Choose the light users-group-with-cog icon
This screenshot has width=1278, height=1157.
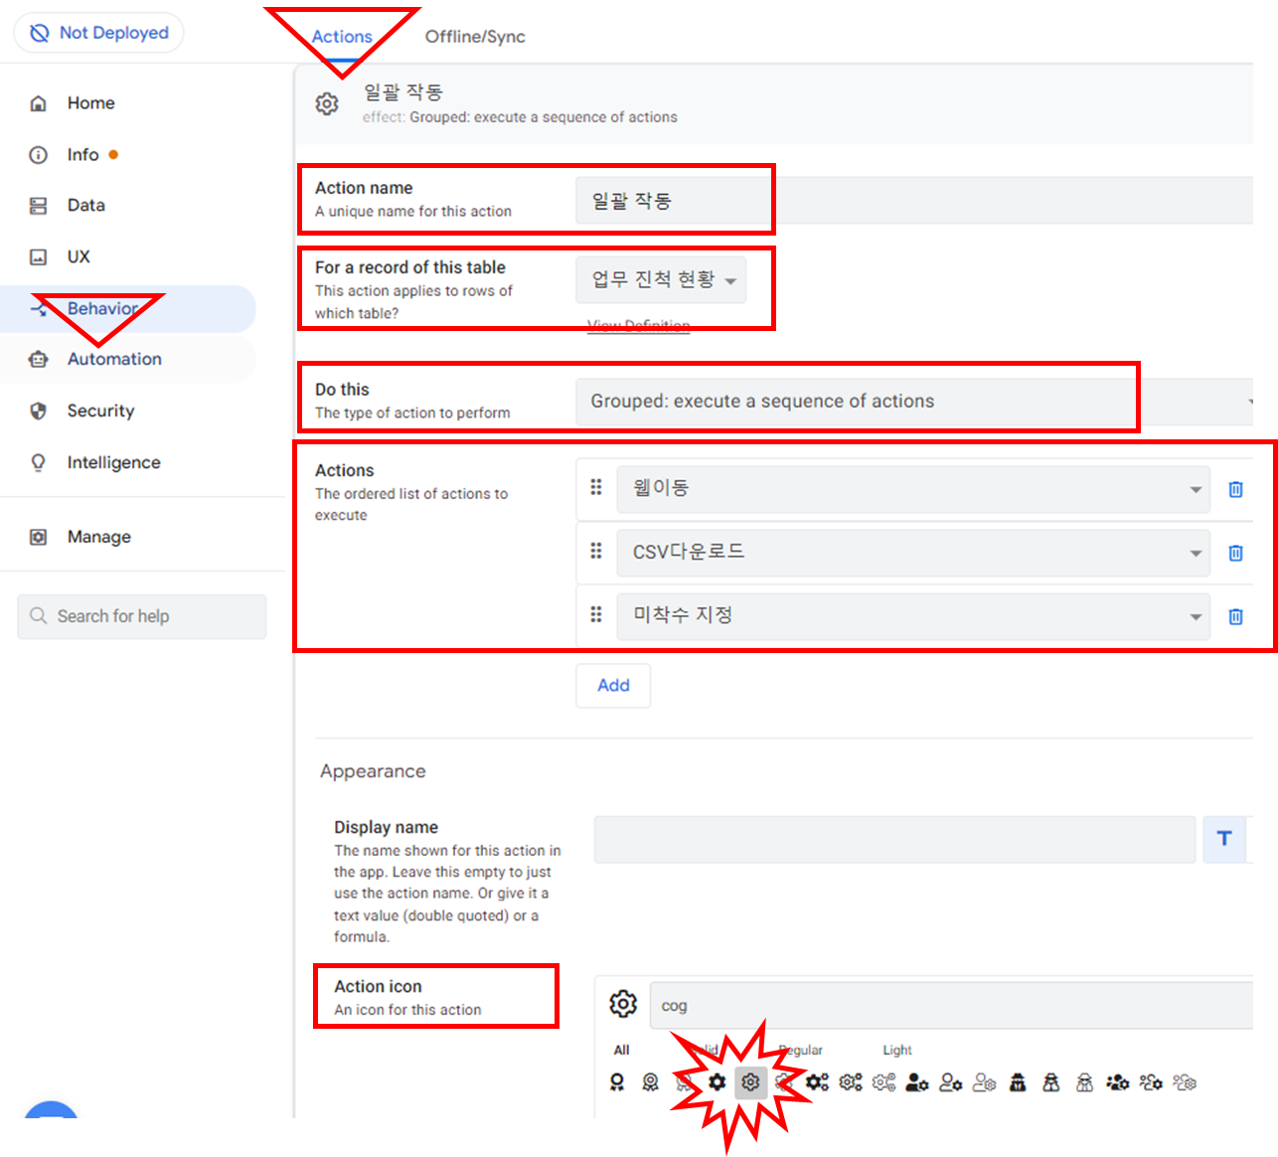click(1184, 1082)
